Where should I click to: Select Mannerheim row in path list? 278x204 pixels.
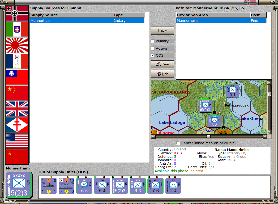point(221,20)
